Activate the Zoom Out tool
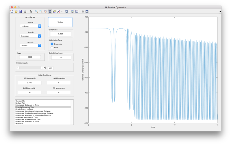The height and width of the screenshot is (145, 231). 41,12
